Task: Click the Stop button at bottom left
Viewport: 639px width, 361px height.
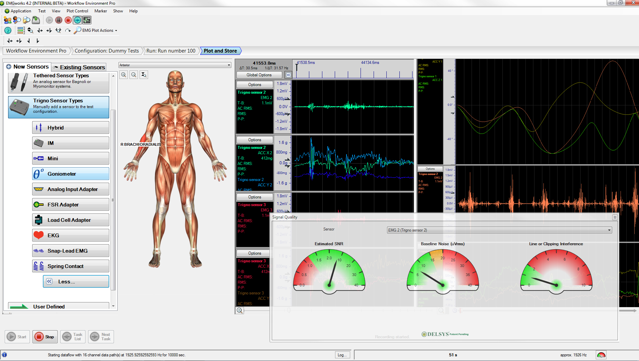Action: coord(45,337)
